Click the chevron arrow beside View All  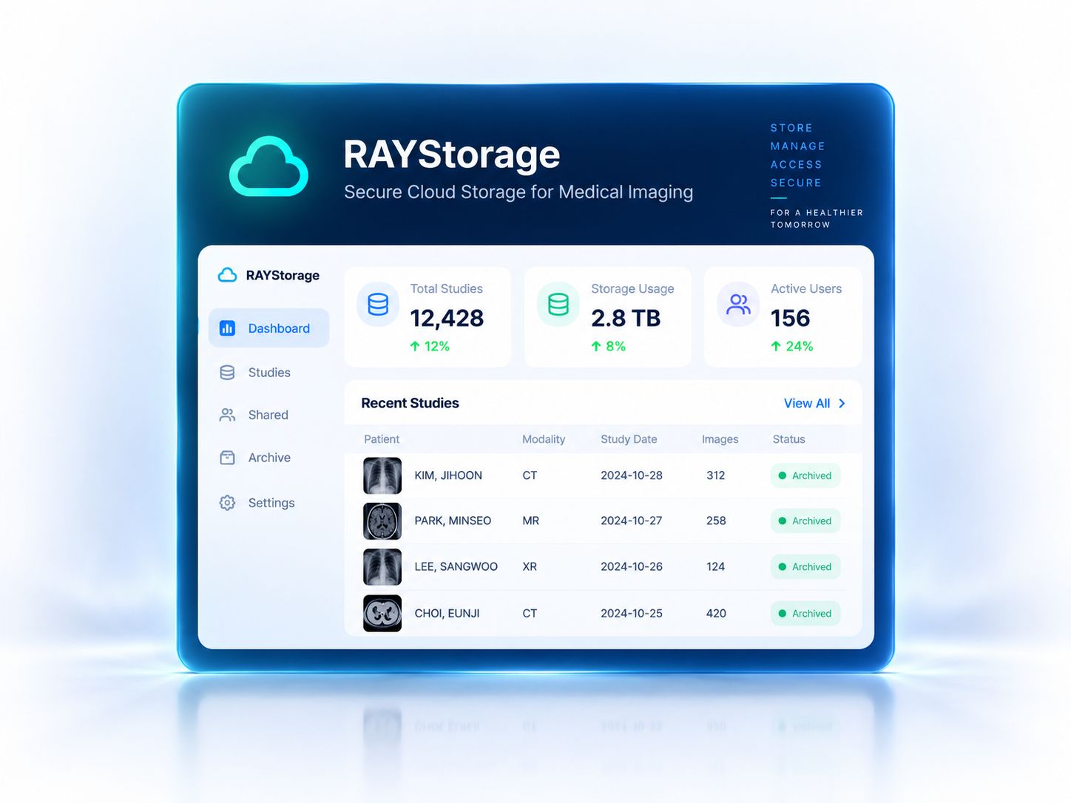pyautogui.click(x=842, y=403)
